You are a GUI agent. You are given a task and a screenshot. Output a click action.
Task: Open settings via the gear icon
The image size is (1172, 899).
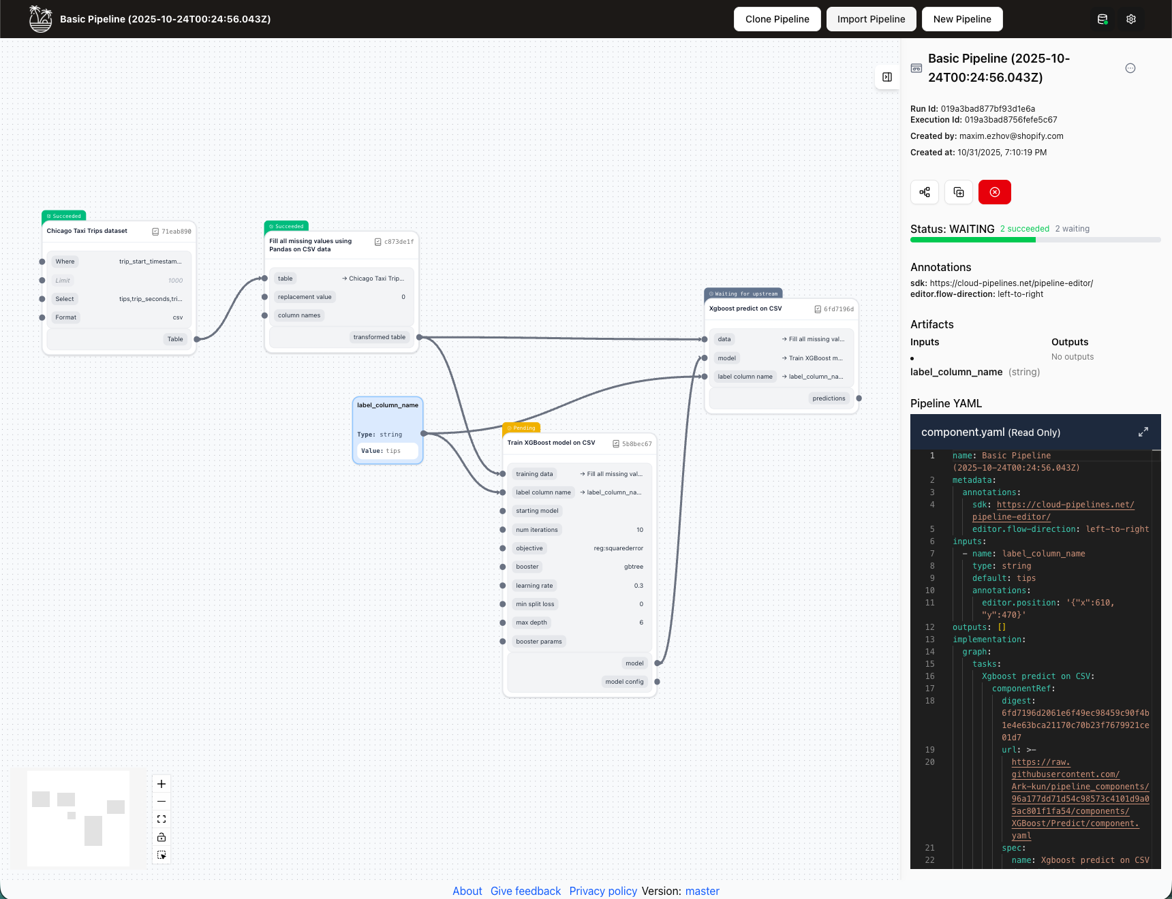1131,19
